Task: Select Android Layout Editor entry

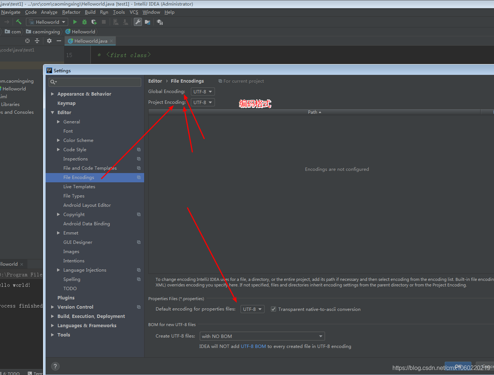Action: tap(87, 205)
